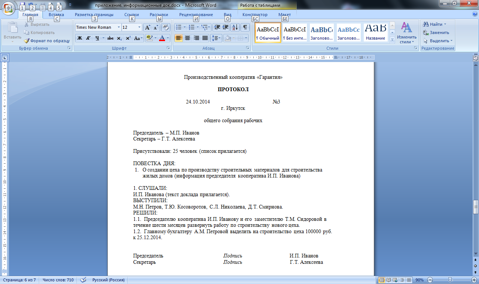Click the decrease indent icon
This screenshot has height=284, width=479.
217,27
